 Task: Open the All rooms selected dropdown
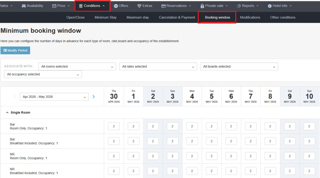pyautogui.click(x=77, y=66)
